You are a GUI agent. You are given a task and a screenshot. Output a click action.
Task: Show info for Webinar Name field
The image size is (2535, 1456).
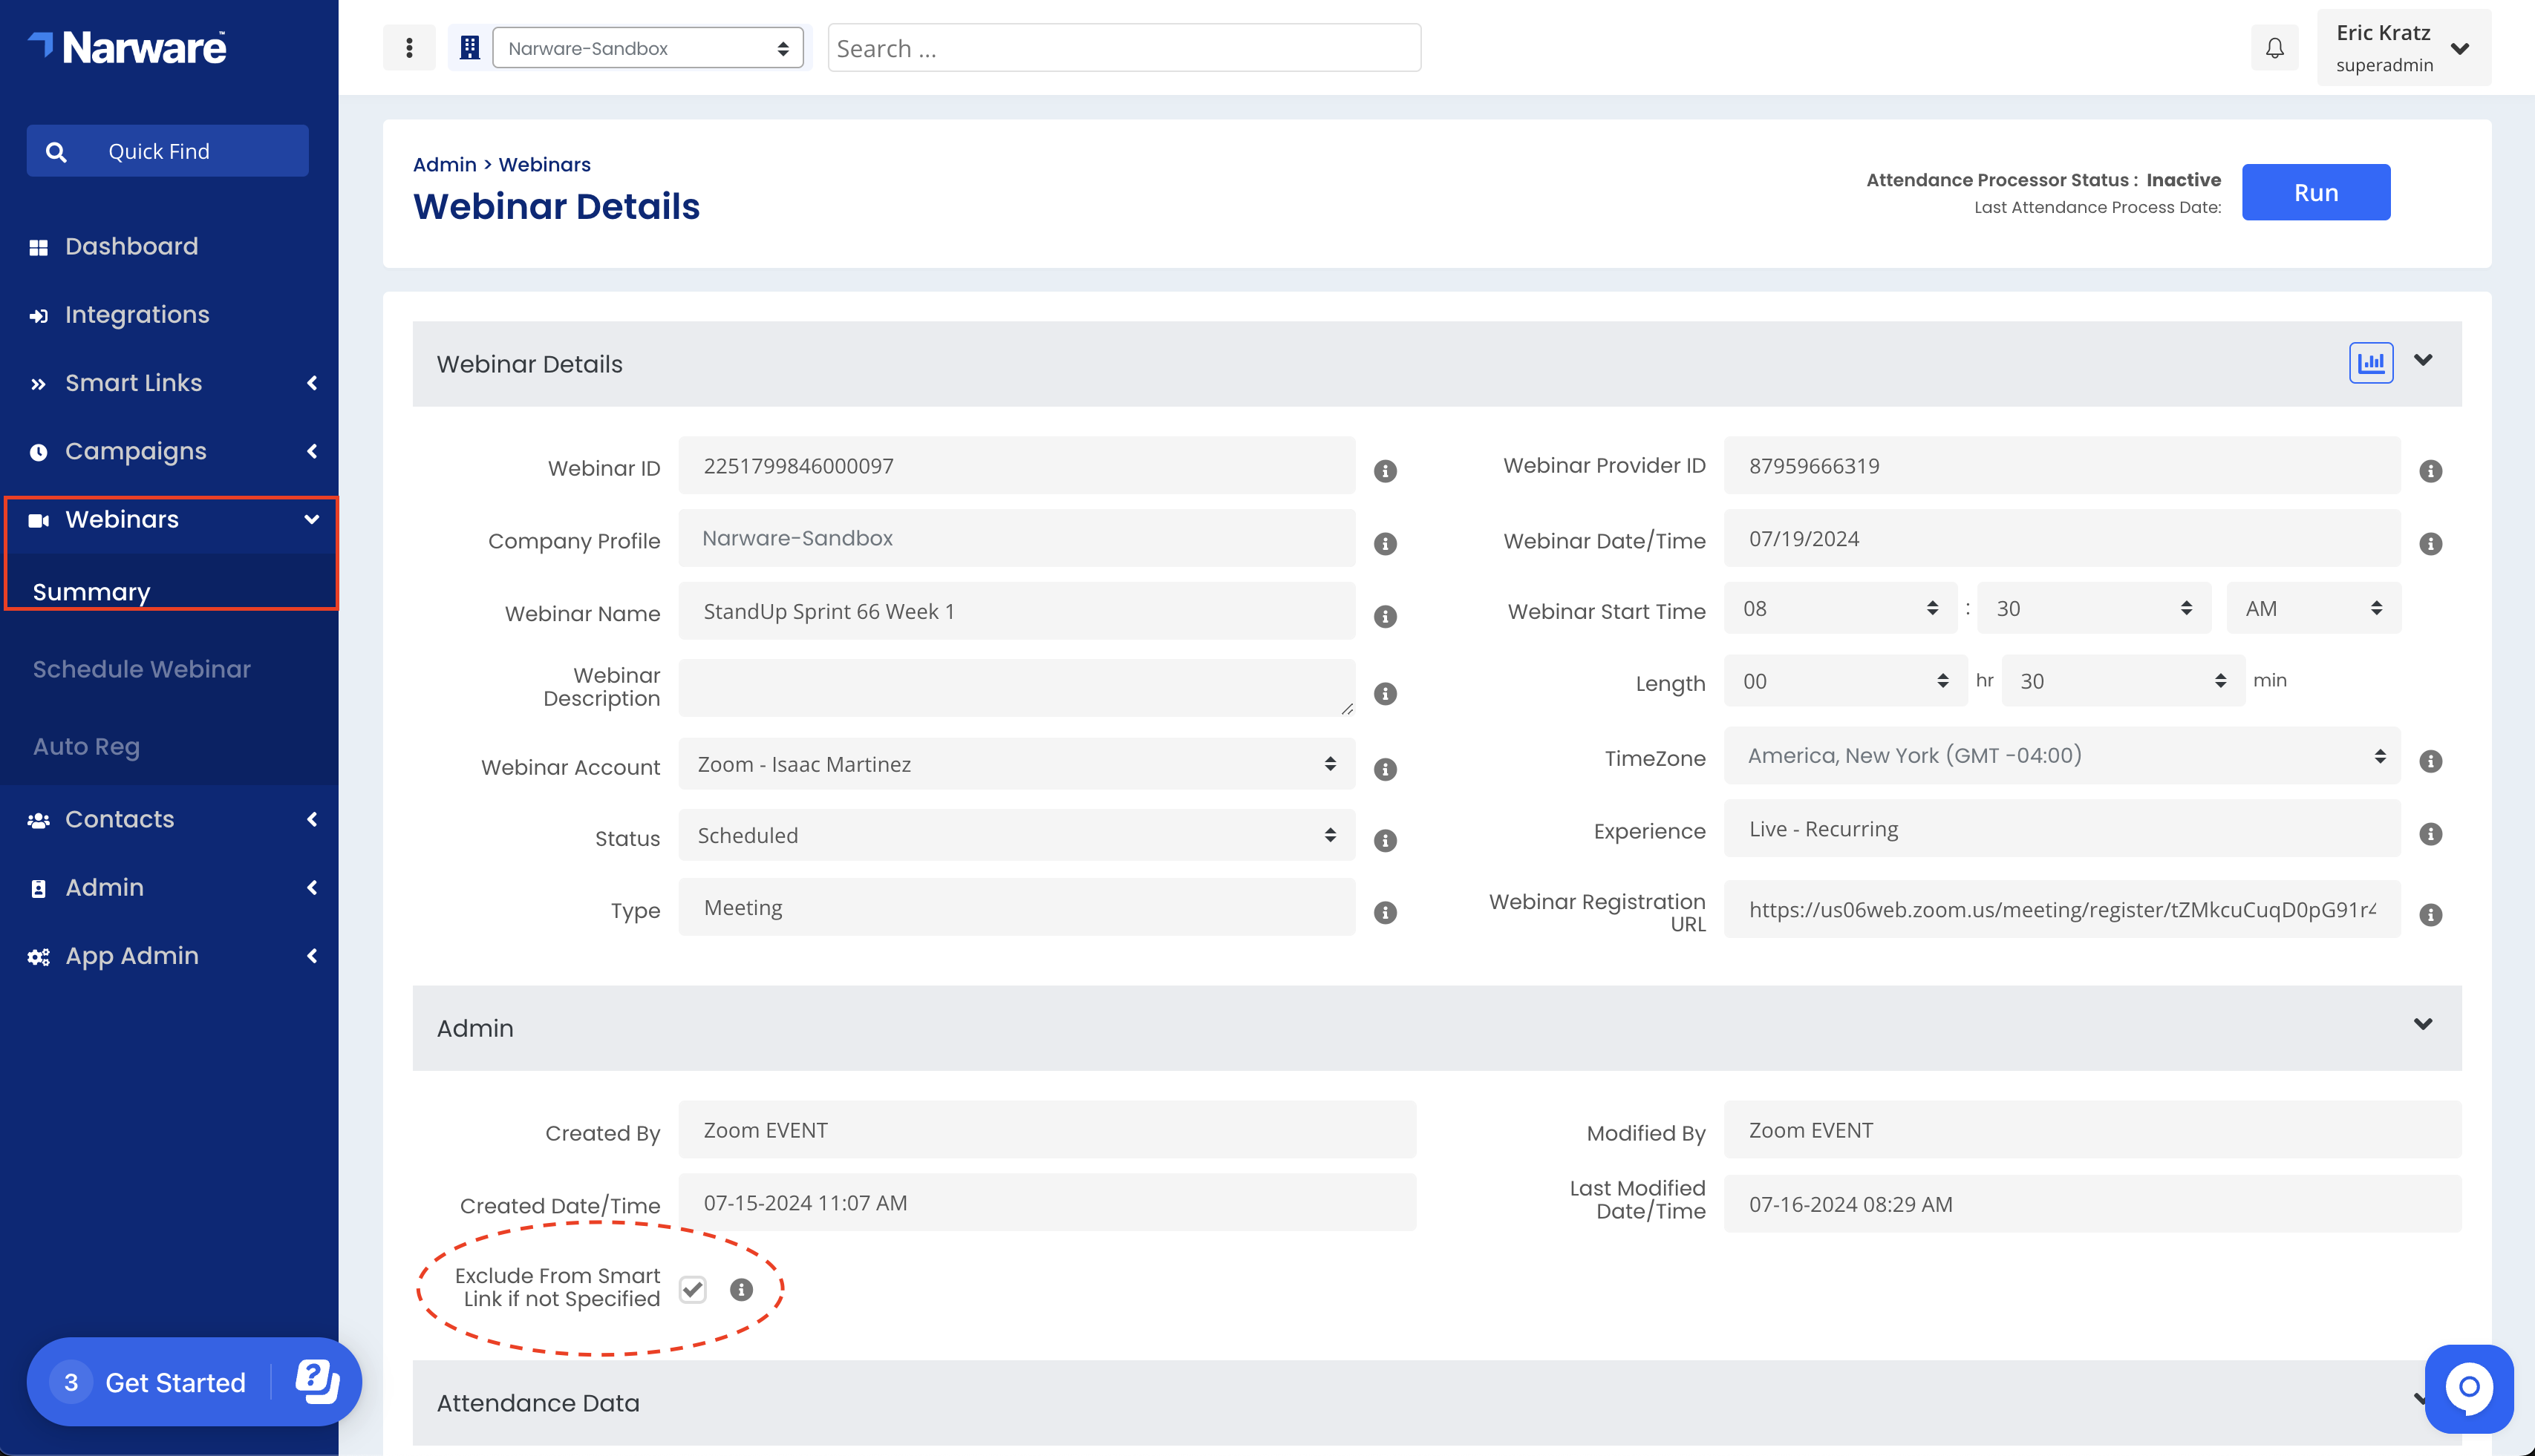[x=1385, y=616]
